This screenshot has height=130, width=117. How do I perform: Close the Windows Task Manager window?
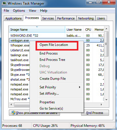[x=109, y=2]
